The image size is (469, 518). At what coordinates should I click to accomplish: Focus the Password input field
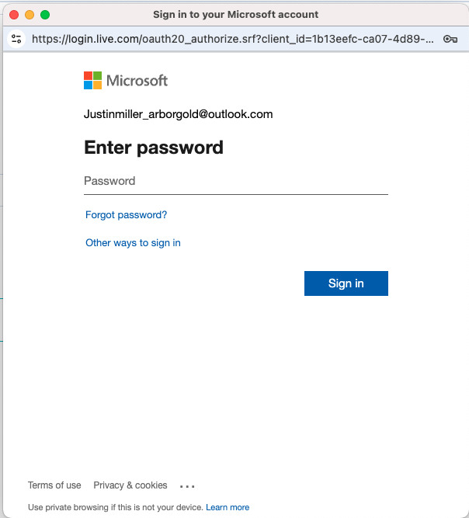236,181
